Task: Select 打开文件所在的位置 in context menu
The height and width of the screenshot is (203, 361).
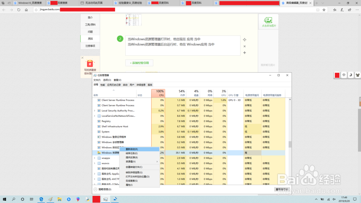Action: point(139,177)
